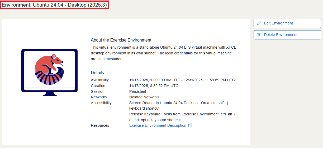Click the Persistent session value
Viewport: 323px width, 148px height.
[138, 91]
